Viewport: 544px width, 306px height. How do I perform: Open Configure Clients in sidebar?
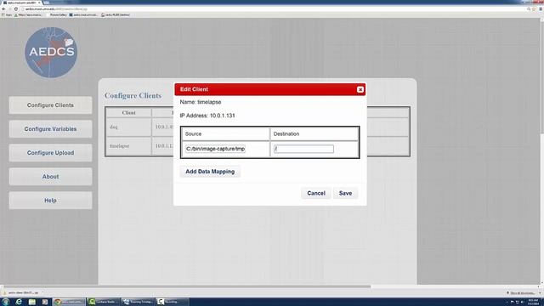[50, 105]
